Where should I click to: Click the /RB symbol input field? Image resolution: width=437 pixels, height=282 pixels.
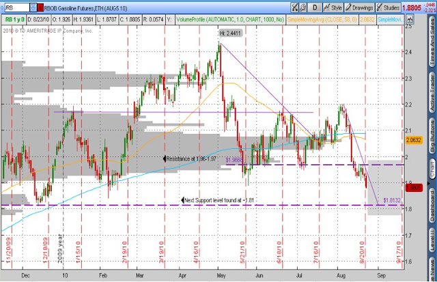pos(16,8)
